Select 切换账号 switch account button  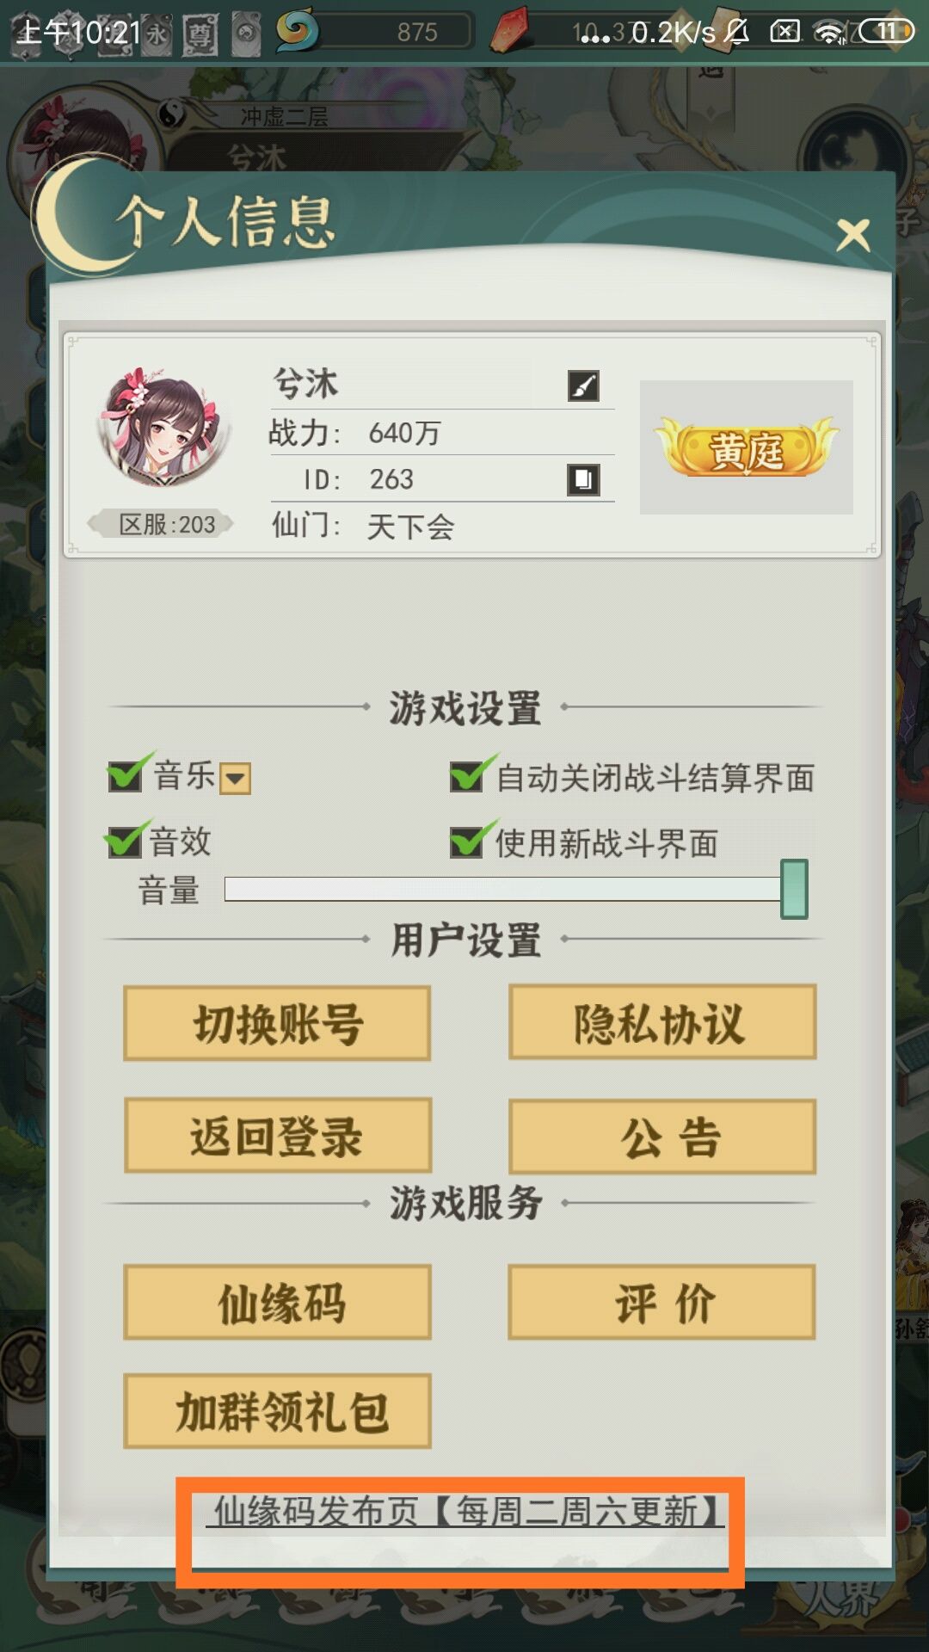click(x=277, y=1023)
